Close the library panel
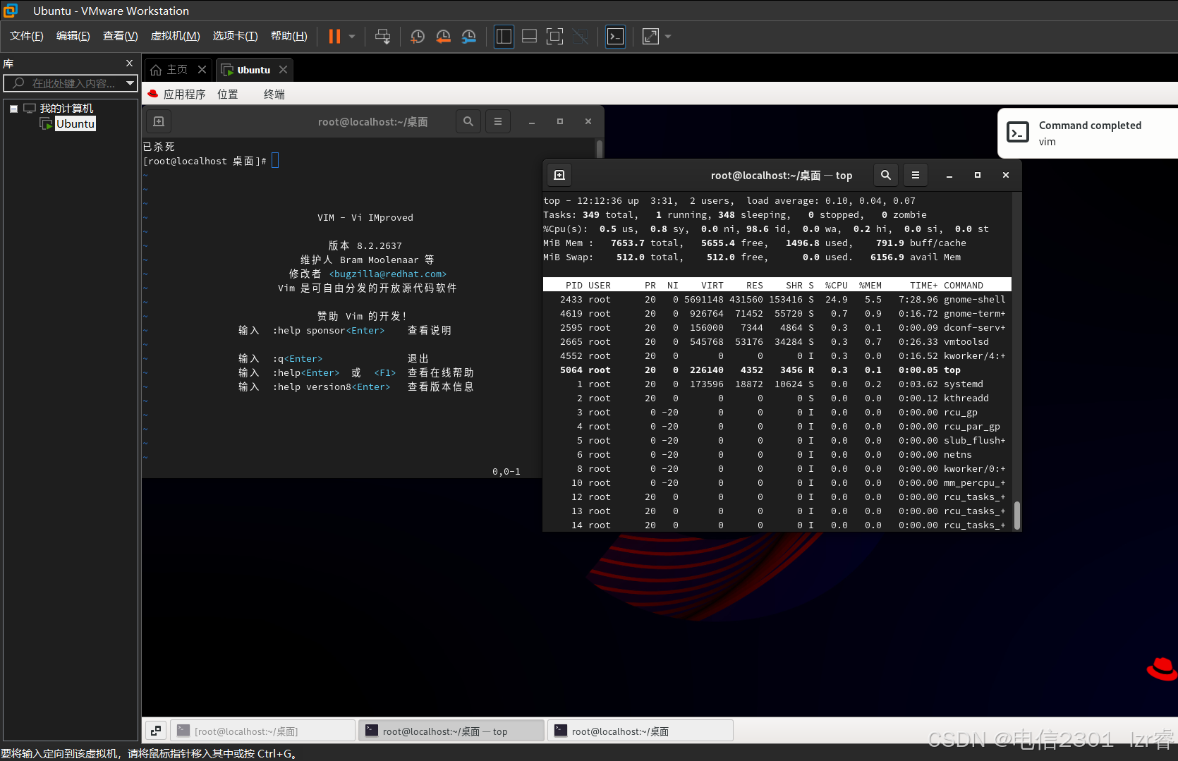This screenshot has width=1178, height=761. pyautogui.click(x=129, y=63)
